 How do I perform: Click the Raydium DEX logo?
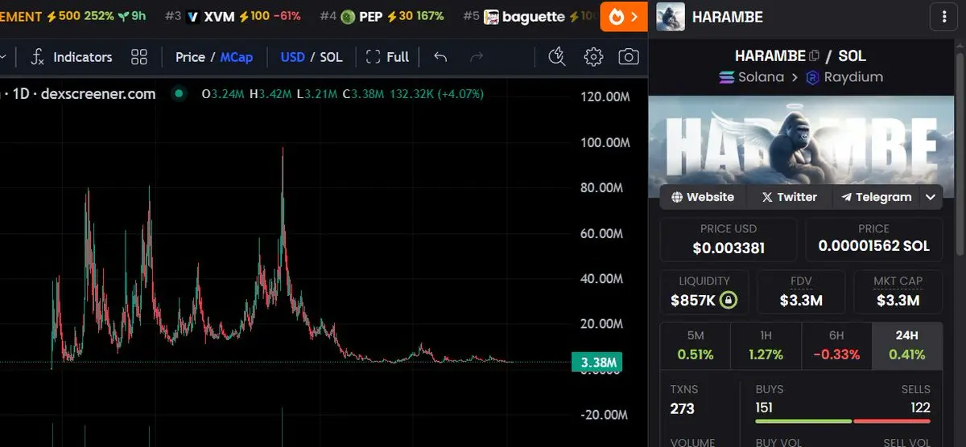point(812,78)
